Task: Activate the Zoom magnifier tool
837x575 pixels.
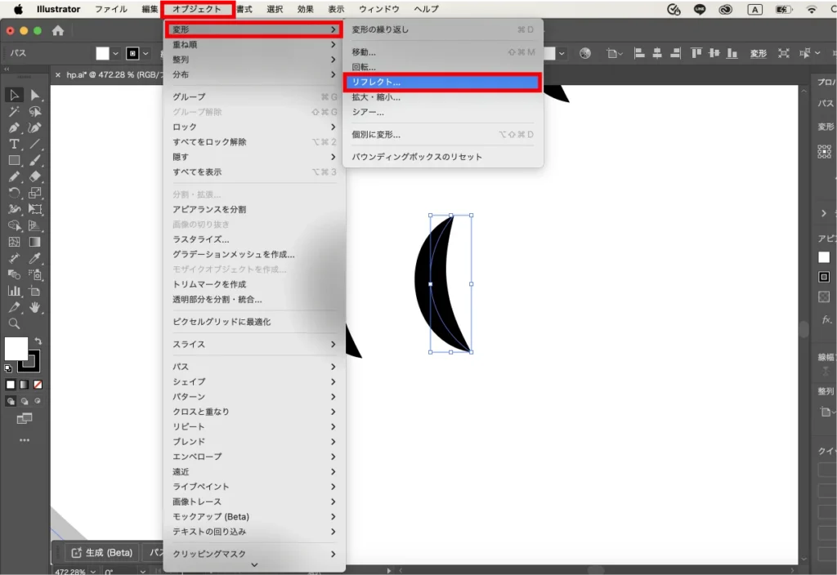Action: (14, 323)
